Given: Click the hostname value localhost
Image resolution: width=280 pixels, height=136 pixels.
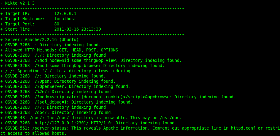Looking at the screenshot, I should tap(65, 19).
